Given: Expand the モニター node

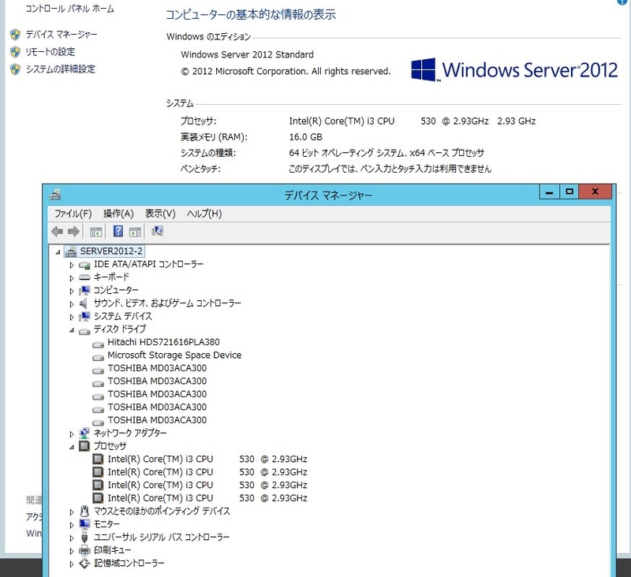Looking at the screenshot, I should [72, 525].
